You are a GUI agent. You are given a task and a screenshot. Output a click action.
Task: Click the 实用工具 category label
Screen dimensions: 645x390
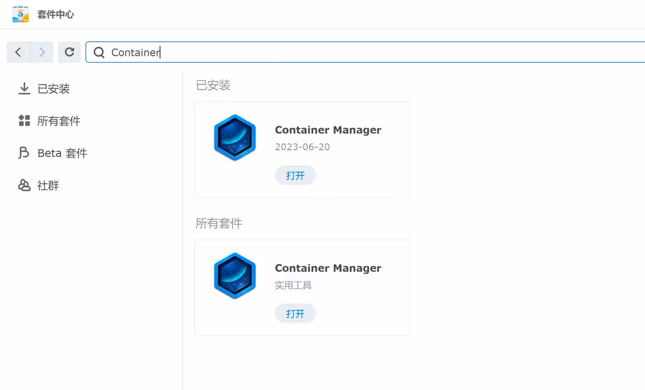pos(293,285)
